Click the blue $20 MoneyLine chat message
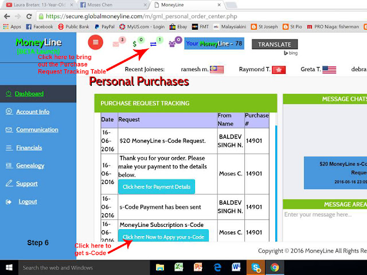Viewport: 367px width, 275px height. (335, 173)
